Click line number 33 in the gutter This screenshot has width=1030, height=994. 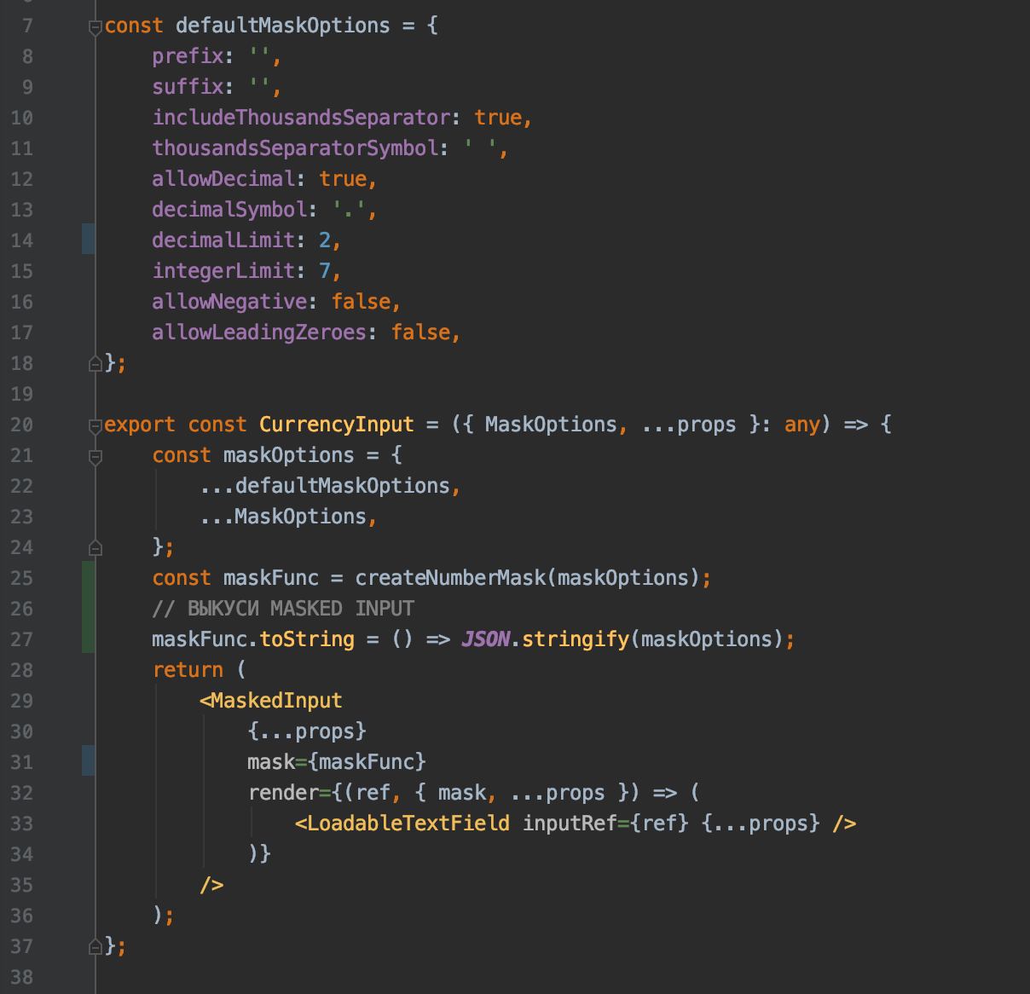click(22, 824)
